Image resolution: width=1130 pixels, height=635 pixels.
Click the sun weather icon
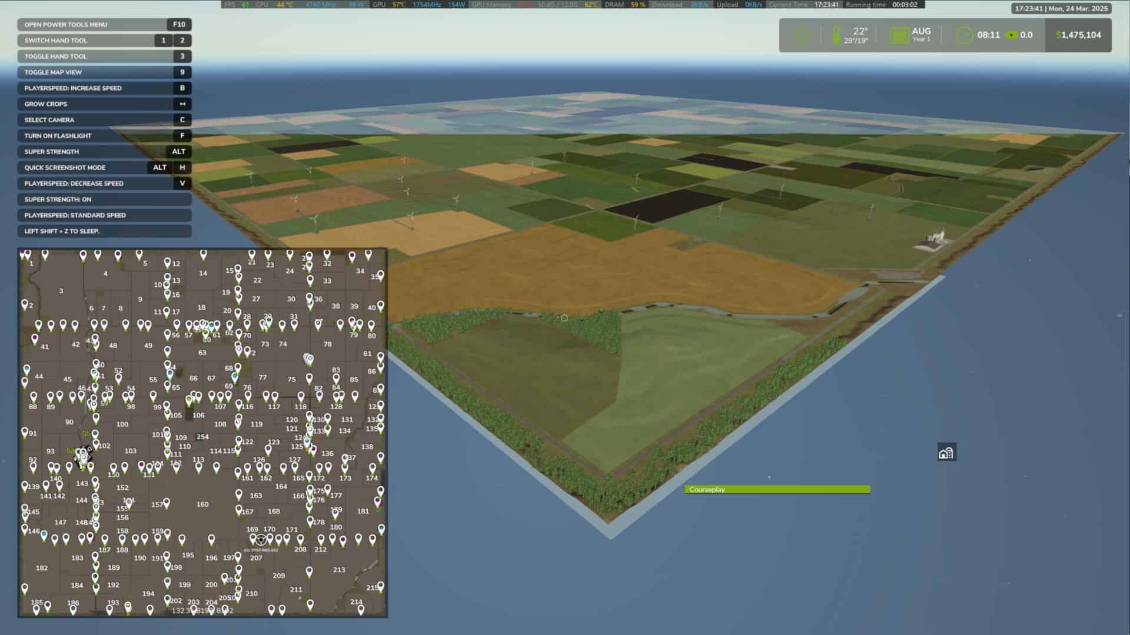(801, 35)
